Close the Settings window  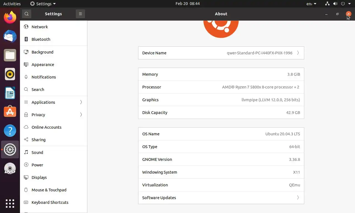click(x=348, y=14)
